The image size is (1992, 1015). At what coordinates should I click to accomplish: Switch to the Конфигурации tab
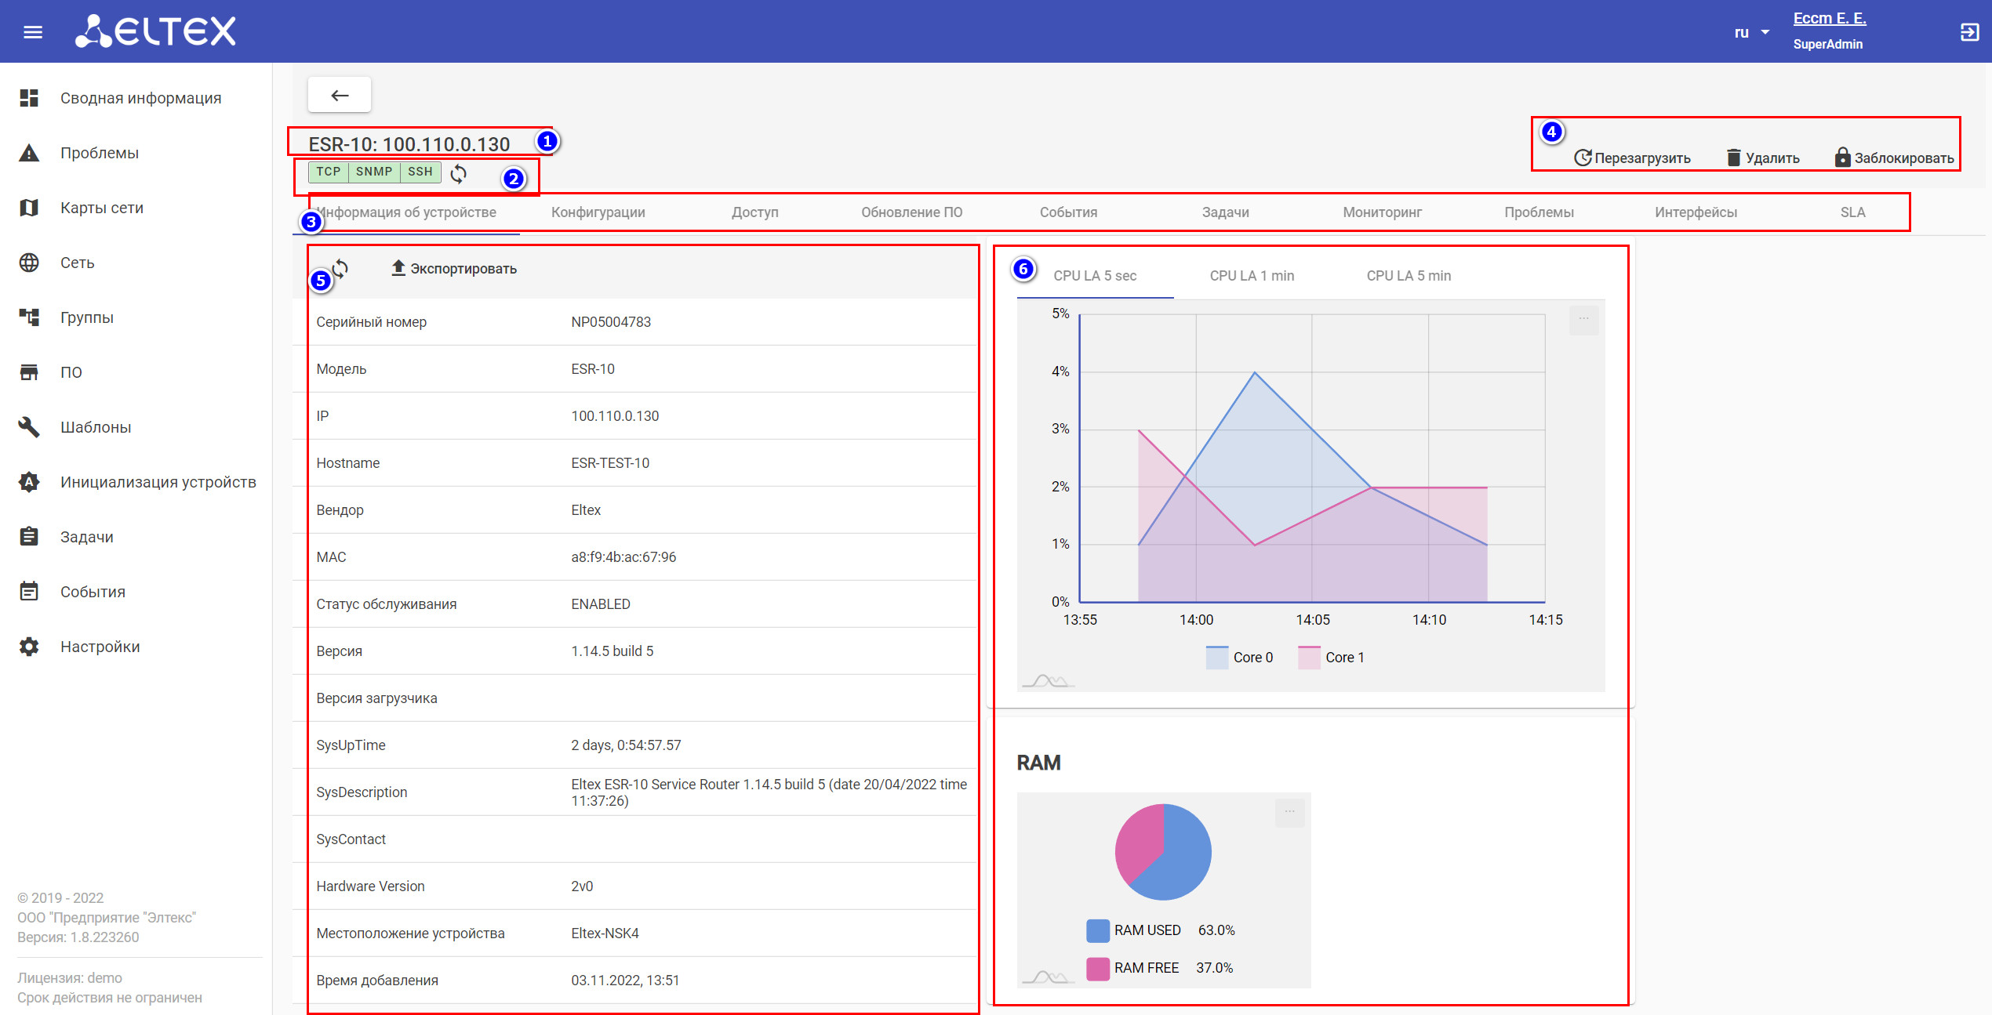point(598,212)
